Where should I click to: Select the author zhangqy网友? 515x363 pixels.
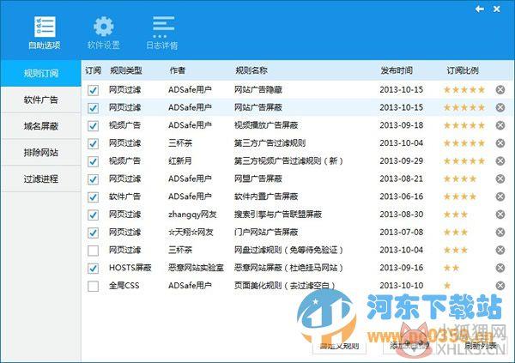click(x=192, y=215)
